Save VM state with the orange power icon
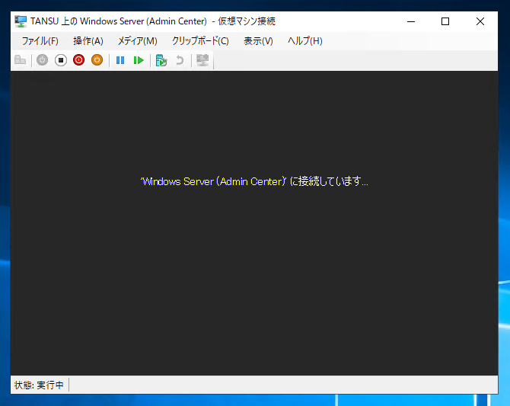Viewport: 510px width, 406px height. [x=97, y=60]
